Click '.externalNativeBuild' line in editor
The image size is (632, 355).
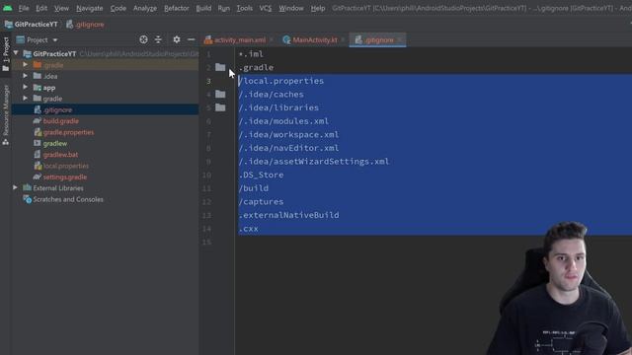click(288, 215)
